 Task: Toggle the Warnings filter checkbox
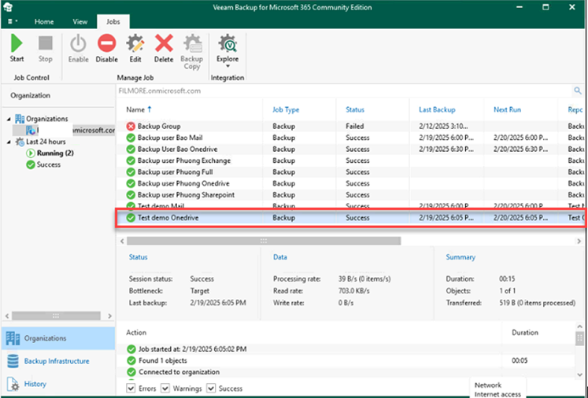(165, 388)
